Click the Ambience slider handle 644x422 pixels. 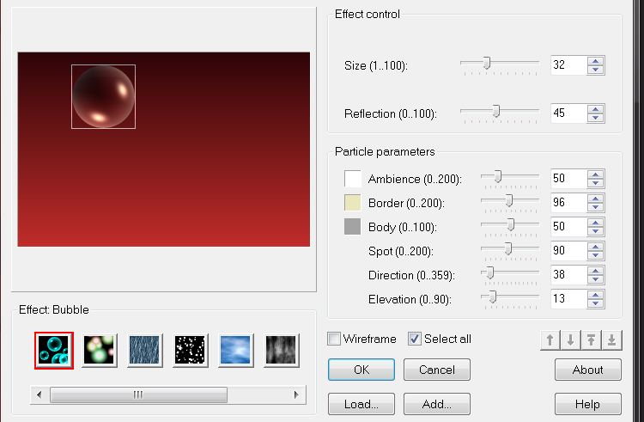(498, 176)
